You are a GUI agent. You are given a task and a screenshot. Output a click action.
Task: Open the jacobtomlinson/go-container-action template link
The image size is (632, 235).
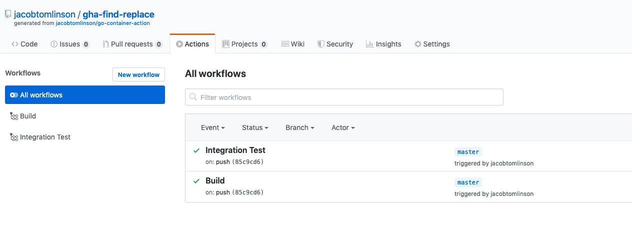pyautogui.click(x=102, y=23)
